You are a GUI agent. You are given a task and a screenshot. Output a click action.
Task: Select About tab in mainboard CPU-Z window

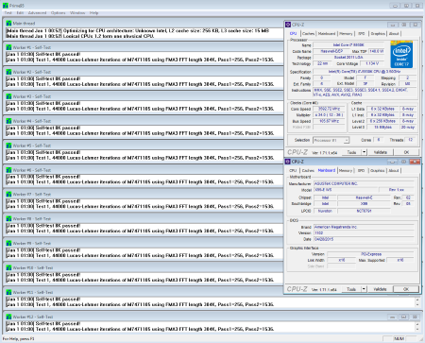tap(394, 170)
